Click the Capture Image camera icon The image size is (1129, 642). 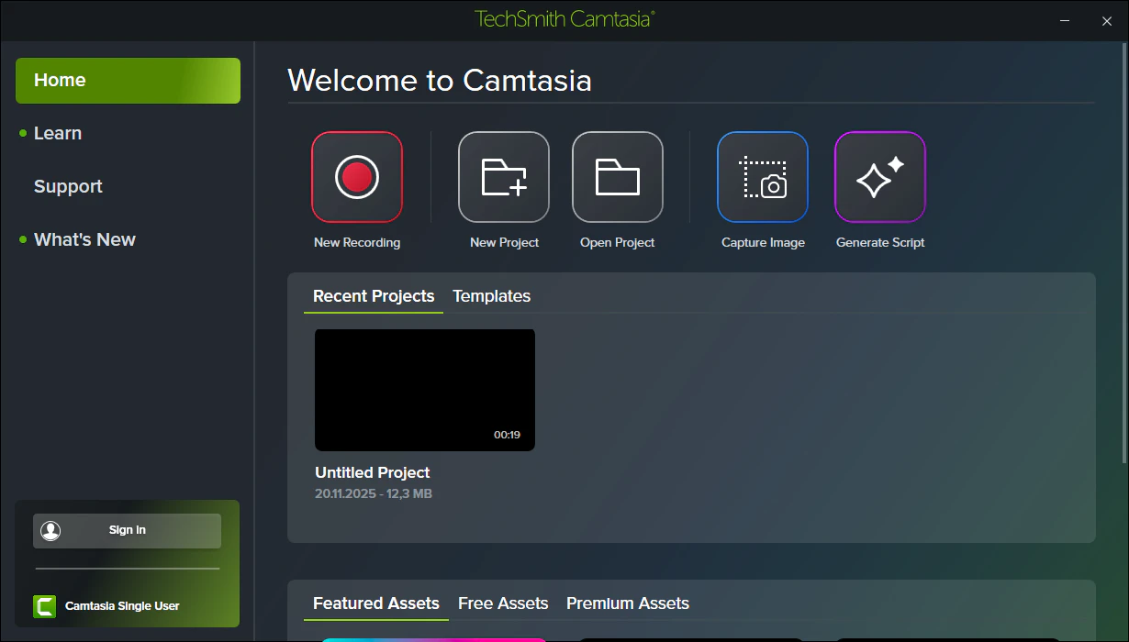coord(763,177)
